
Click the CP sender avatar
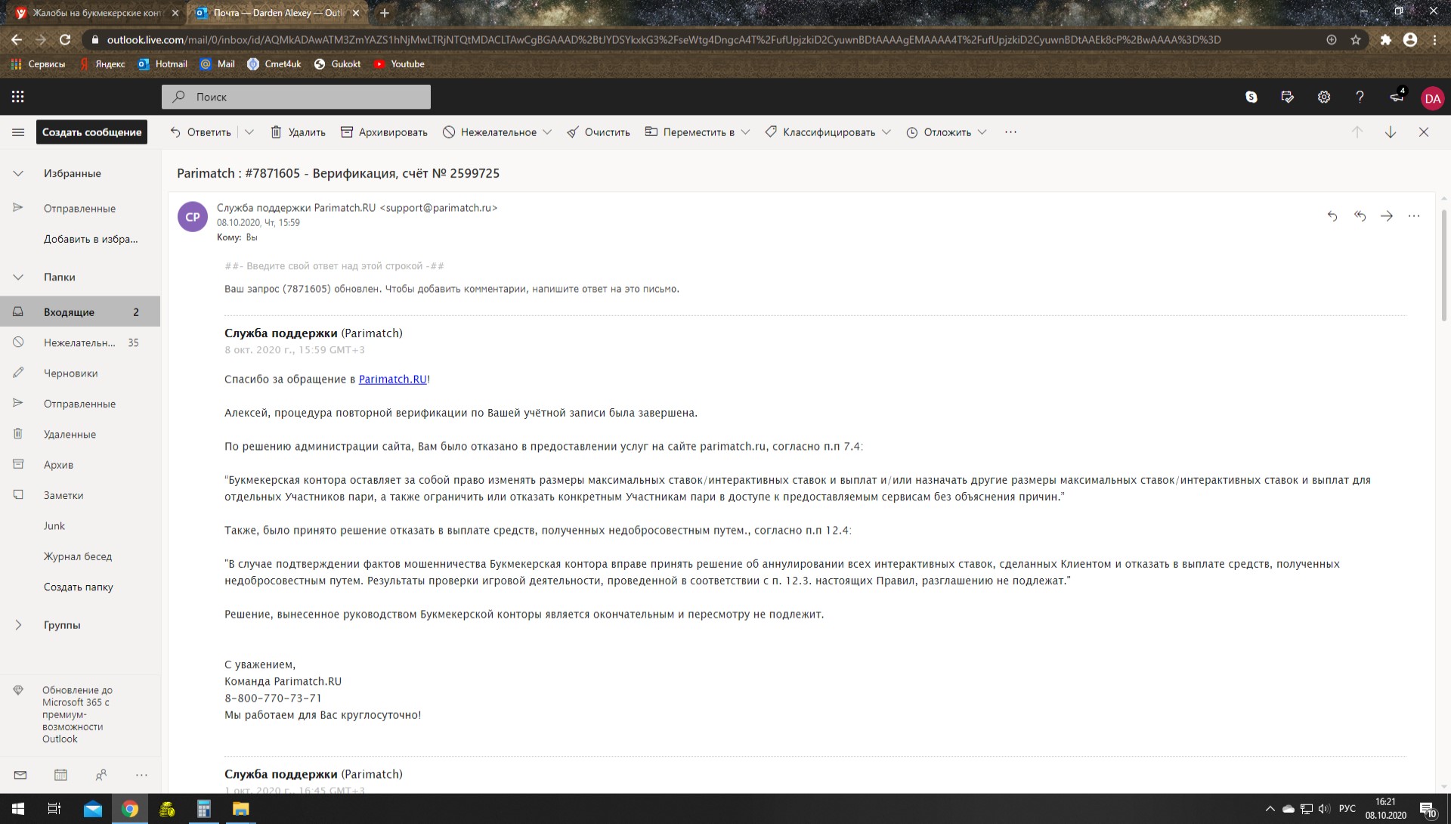click(193, 217)
